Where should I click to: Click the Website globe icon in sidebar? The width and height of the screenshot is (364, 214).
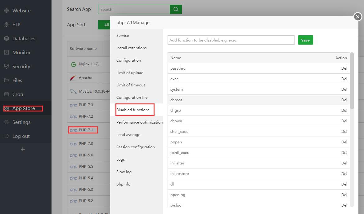pyautogui.click(x=7, y=11)
